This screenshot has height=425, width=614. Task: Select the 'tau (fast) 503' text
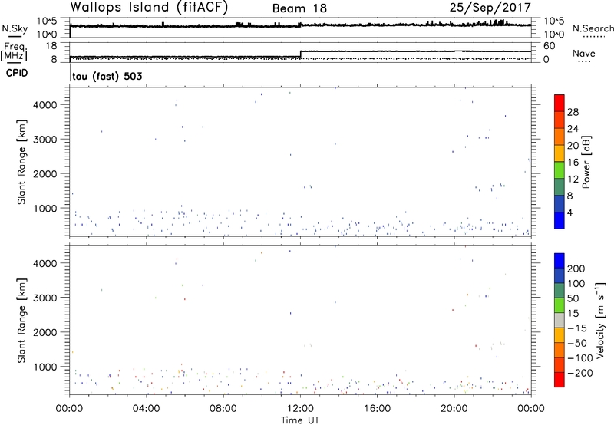(107, 76)
